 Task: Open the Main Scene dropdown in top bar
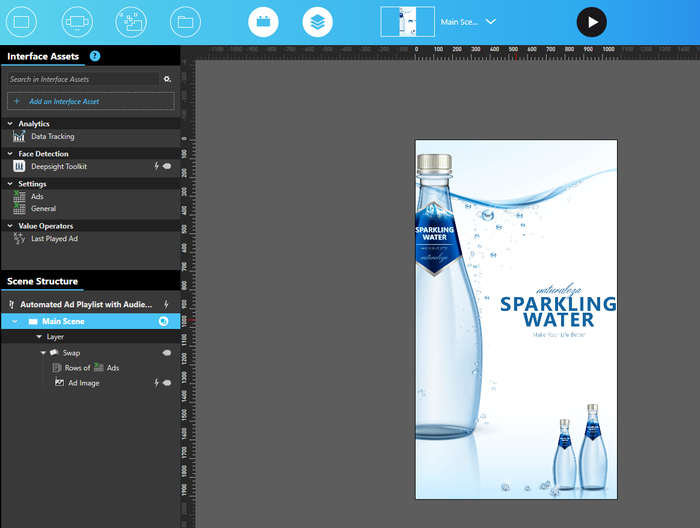point(491,22)
